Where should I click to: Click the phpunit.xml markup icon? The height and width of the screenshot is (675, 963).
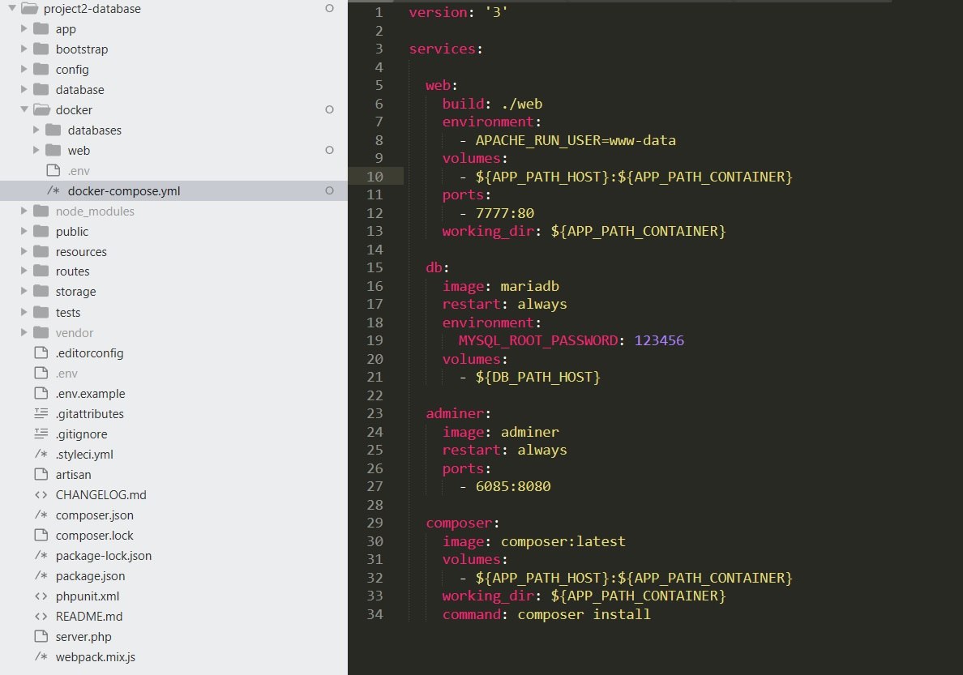41,596
